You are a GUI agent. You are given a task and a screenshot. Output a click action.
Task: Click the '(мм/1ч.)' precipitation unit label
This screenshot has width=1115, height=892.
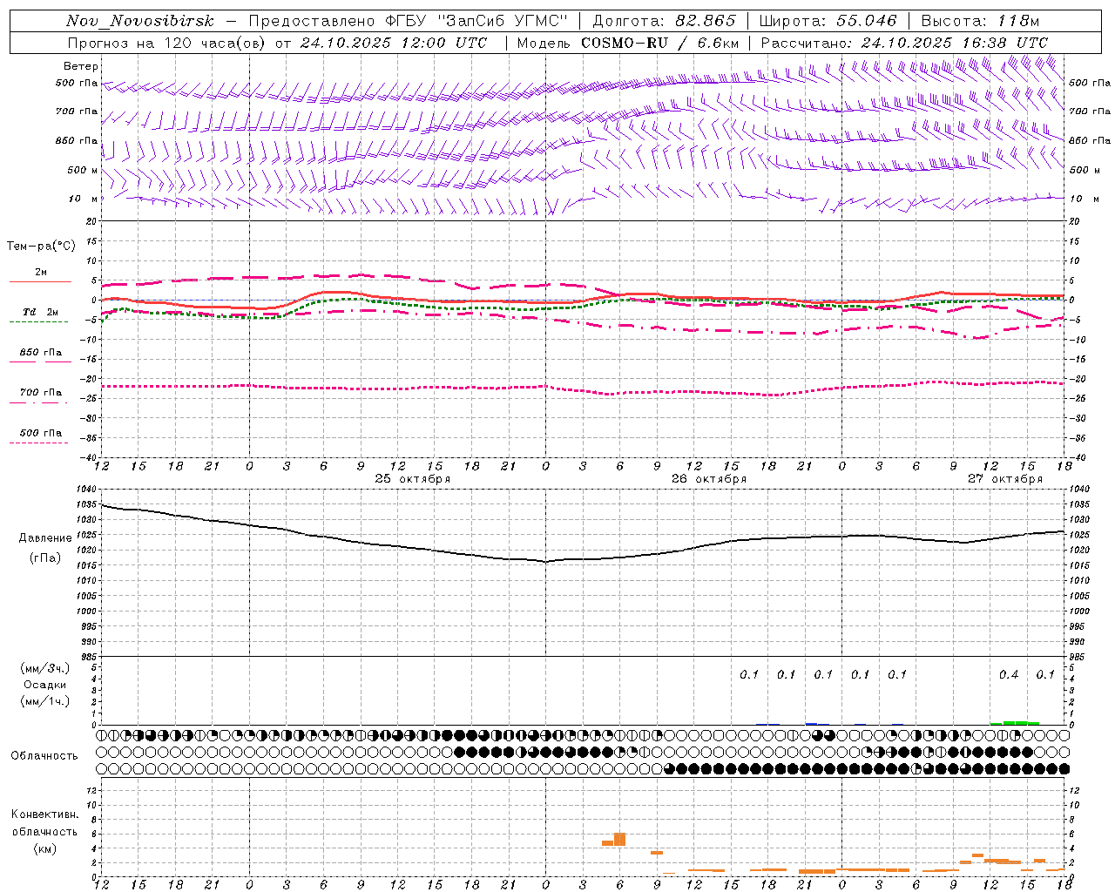(45, 702)
